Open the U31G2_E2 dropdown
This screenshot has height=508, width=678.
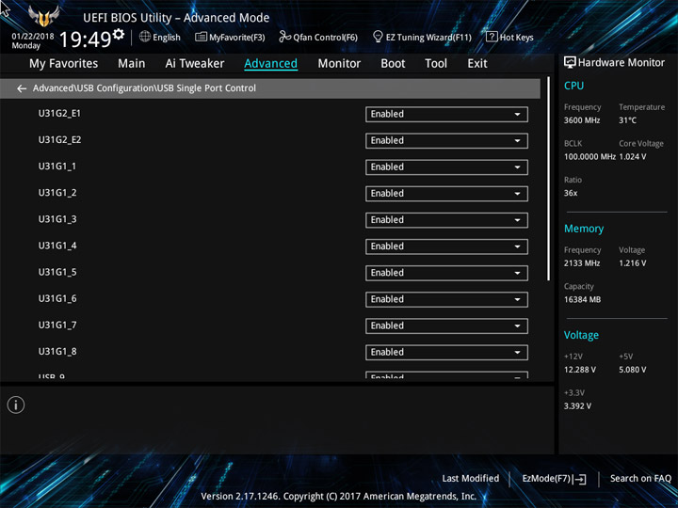tap(446, 141)
